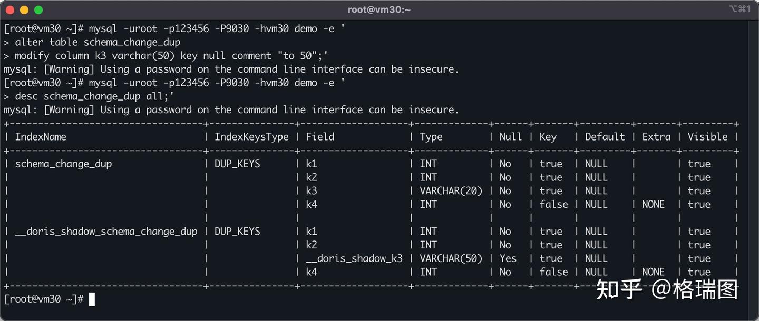This screenshot has width=759, height=321.
Task: Click the __doris_shadow_schema_change_dup index name
Action: click(x=106, y=232)
